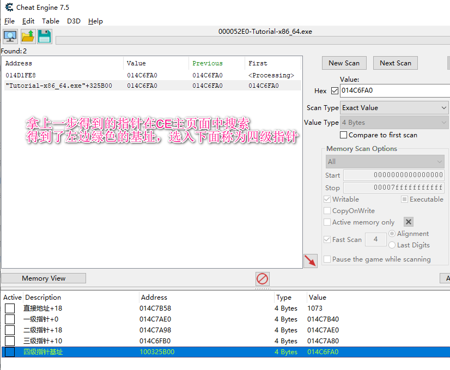Click the Cheat Engine logo icon
This screenshot has height=370, width=450.
pos(9,7)
